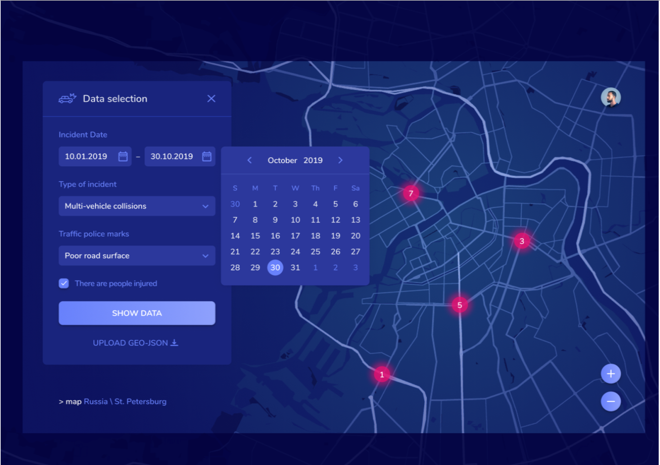Click the map cluster marker labeled 5
The width and height of the screenshot is (660, 465).
[x=460, y=305]
